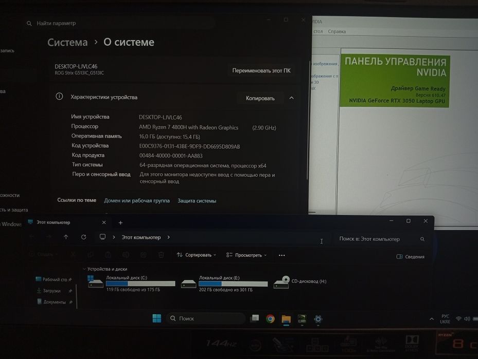Click Этот компьютер breadcrumb in address bar
The height and width of the screenshot is (359, 478).
(x=141, y=237)
